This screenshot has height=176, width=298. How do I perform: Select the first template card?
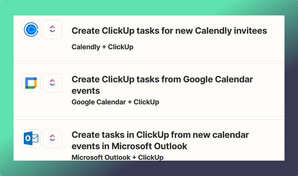[149, 37]
